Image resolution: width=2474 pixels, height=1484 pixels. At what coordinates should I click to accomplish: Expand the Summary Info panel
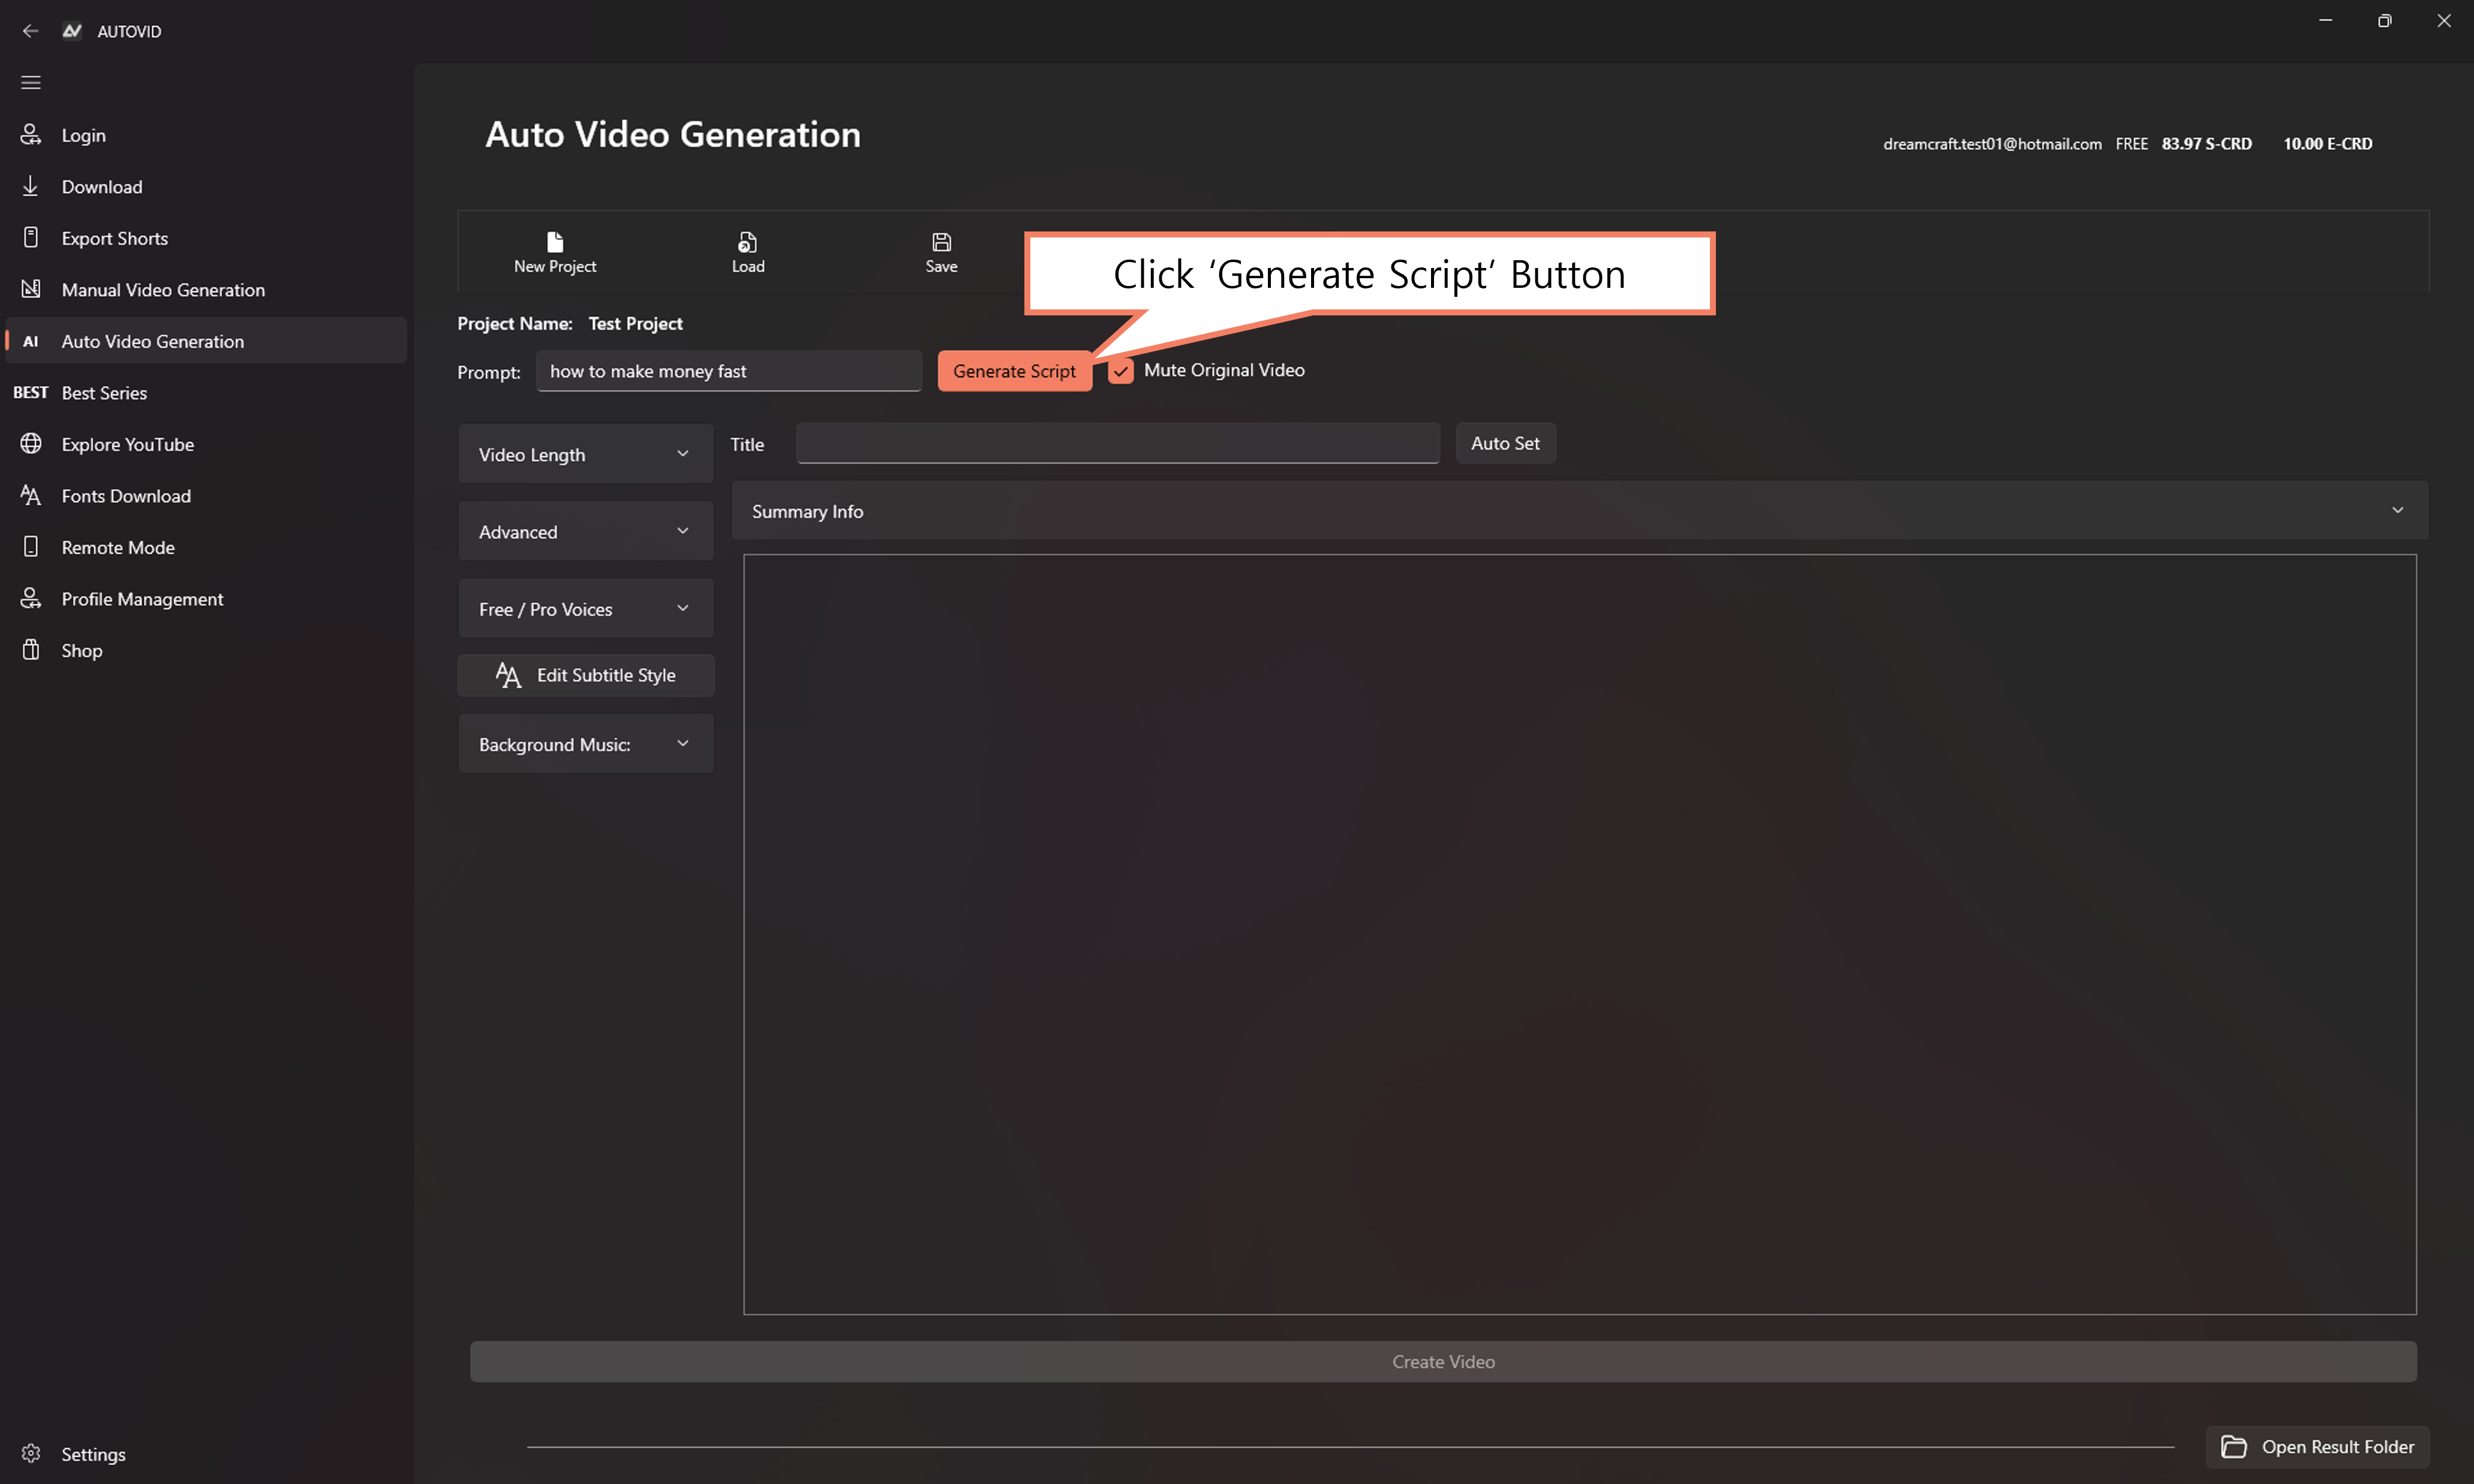(1579, 511)
